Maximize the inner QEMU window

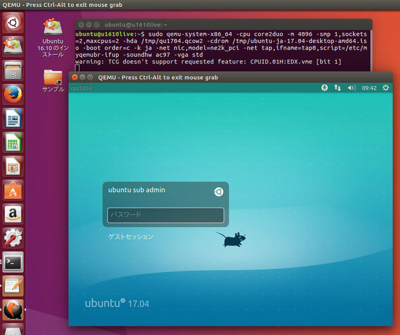pyautogui.click(x=90, y=77)
